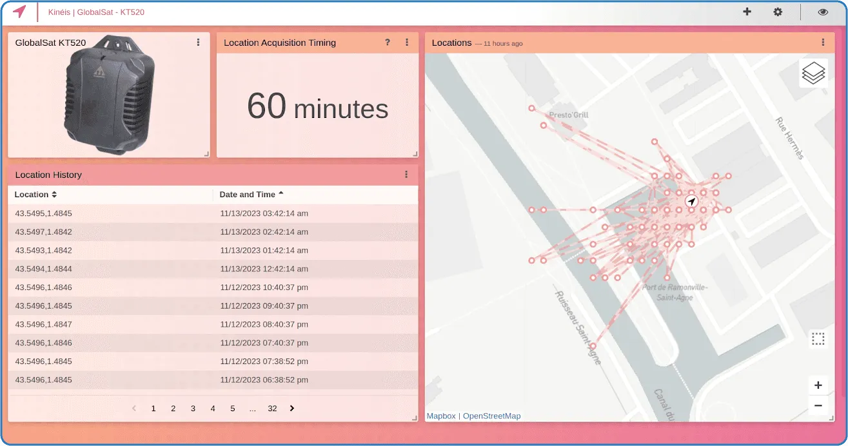Open Locations map widget options menu
This screenshot has width=848, height=446.
pyautogui.click(x=823, y=43)
